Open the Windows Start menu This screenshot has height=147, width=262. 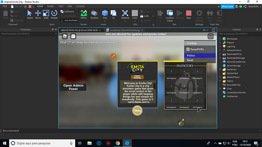(x=5, y=143)
